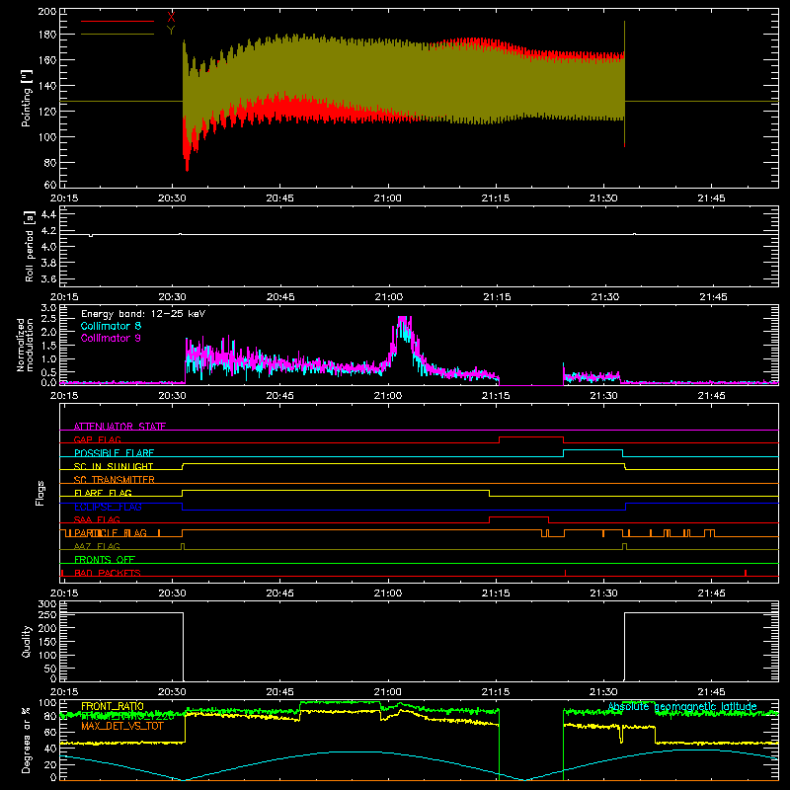Click the SAA_FLAG label
This screenshot has width=790, height=790.
point(97,519)
